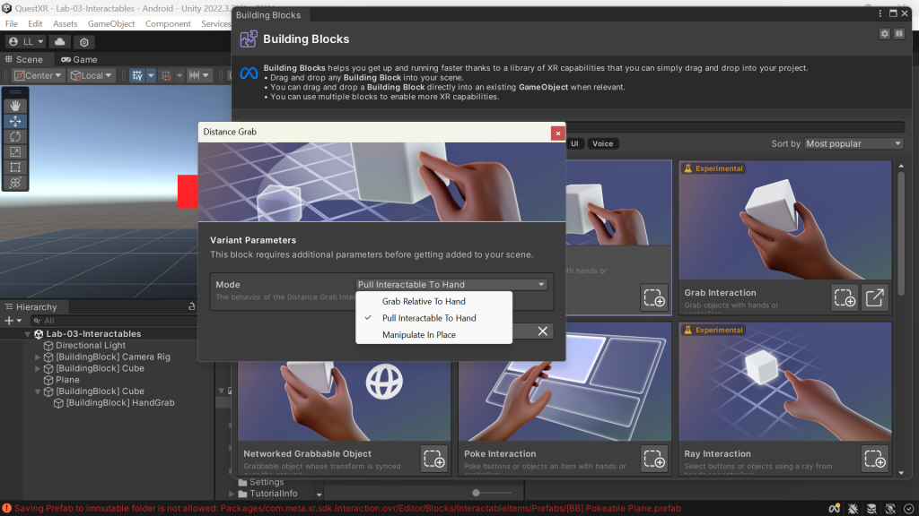Screen dimensions: 919x516
Task: Open the Mode dropdown in Distance Grab
Action: (x=451, y=284)
